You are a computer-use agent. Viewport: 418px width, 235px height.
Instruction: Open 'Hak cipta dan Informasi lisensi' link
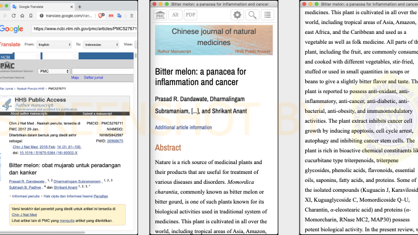(68, 196)
